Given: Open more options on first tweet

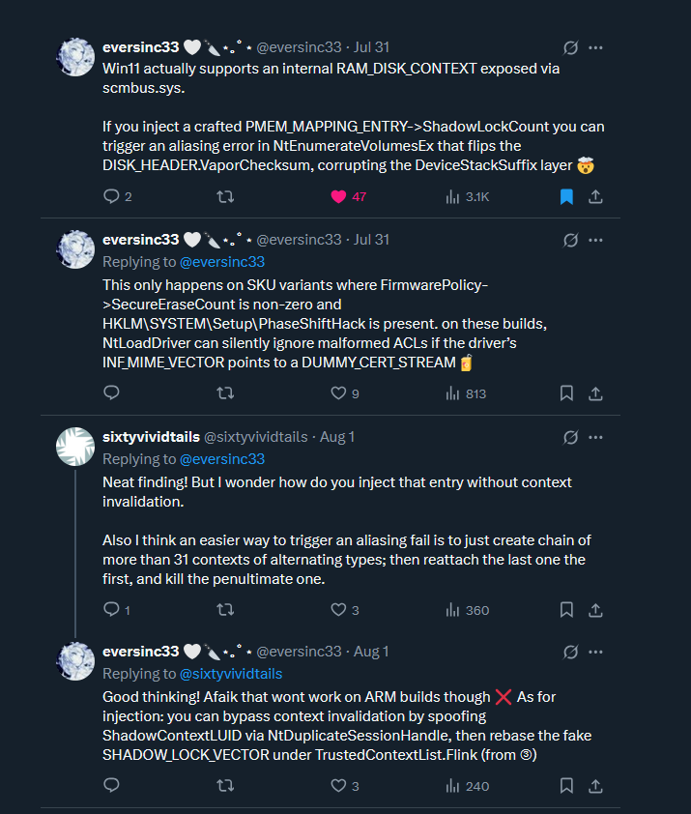Looking at the screenshot, I should (x=596, y=47).
